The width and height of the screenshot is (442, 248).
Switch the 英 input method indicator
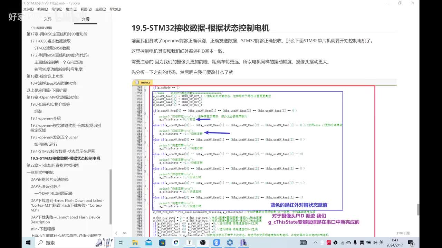tap(381, 242)
